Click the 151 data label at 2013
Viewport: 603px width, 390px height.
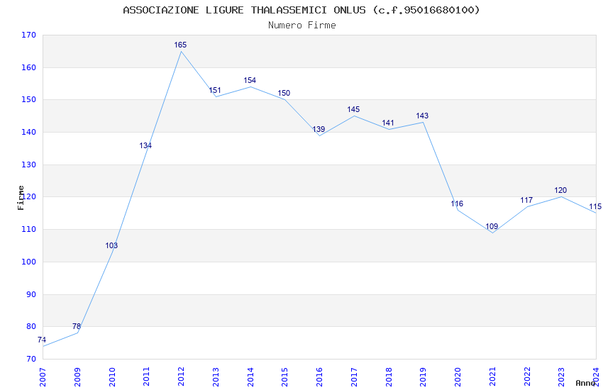pos(215,90)
